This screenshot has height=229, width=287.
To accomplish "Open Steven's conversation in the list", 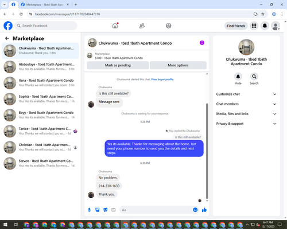I will (x=40, y=163).
